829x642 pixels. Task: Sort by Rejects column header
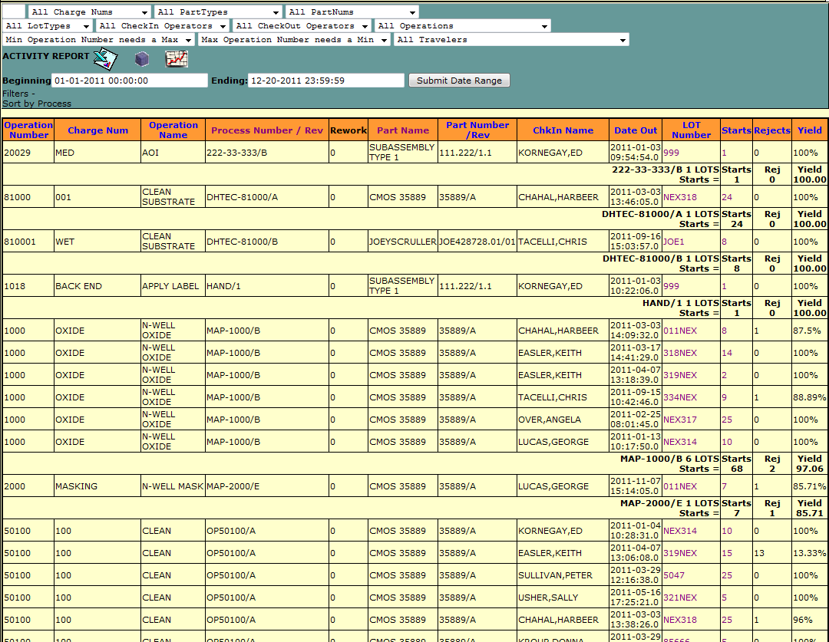point(772,130)
